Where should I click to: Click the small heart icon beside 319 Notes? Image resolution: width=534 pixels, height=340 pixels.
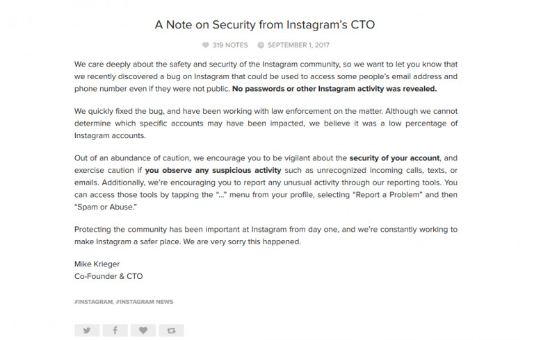click(205, 46)
